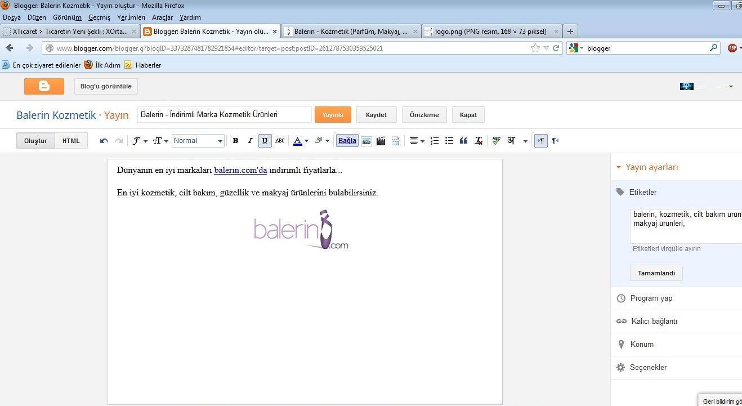
Task: Click the Hindi transliteration icon
Action: pyautogui.click(x=511, y=141)
